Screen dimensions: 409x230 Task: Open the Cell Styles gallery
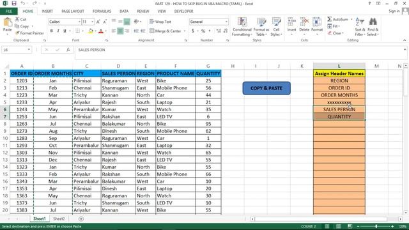[x=276, y=27]
